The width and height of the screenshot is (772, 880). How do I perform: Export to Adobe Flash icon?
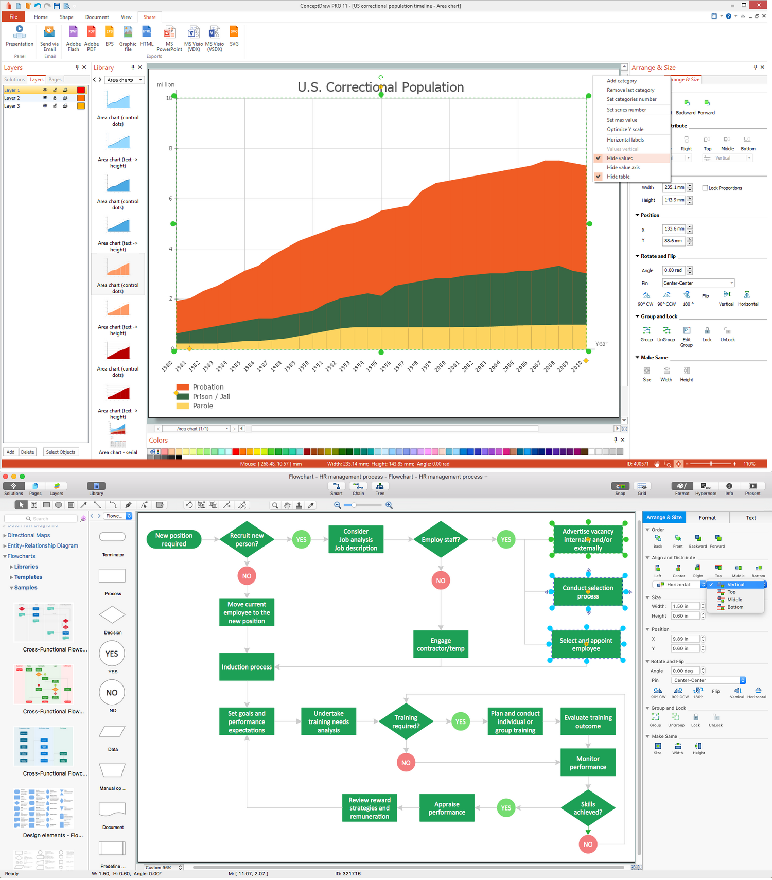click(x=73, y=32)
